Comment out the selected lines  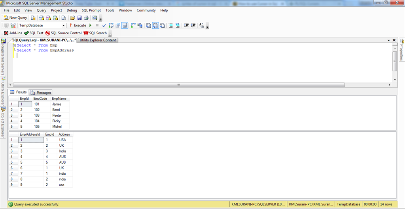pos(171,26)
